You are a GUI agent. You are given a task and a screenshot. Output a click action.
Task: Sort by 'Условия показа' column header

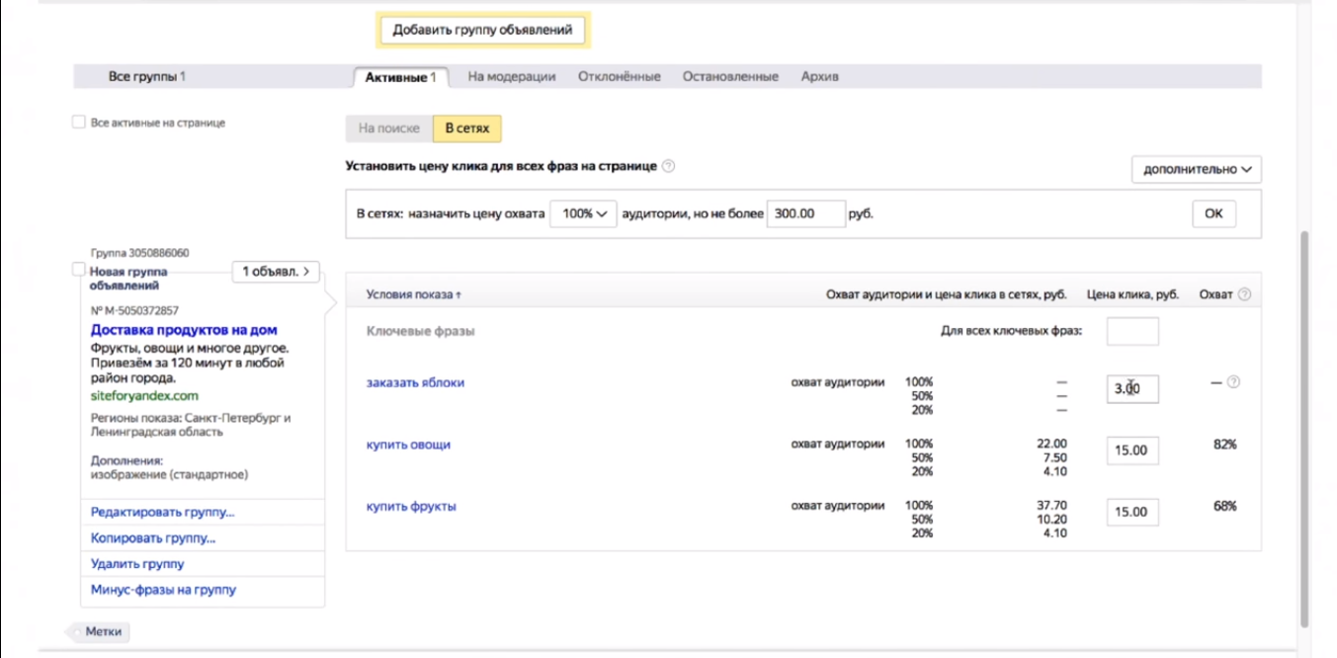click(x=413, y=294)
